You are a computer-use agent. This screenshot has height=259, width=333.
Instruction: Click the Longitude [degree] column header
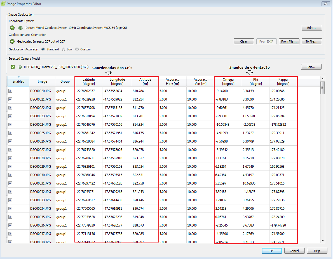coord(117,81)
